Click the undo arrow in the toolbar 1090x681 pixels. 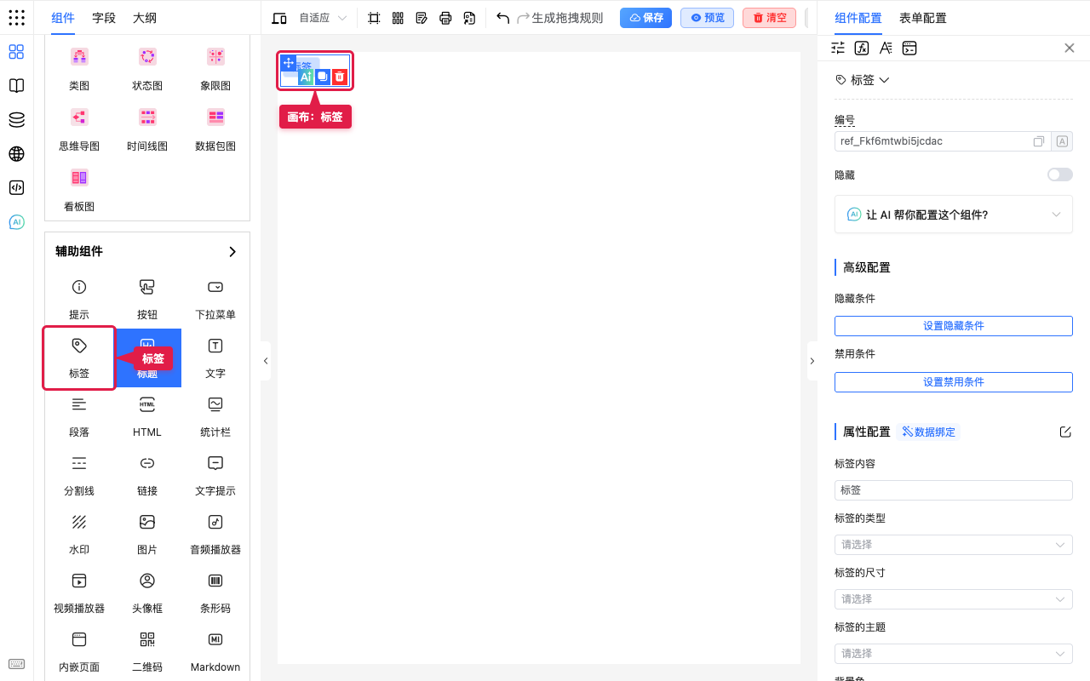(502, 18)
